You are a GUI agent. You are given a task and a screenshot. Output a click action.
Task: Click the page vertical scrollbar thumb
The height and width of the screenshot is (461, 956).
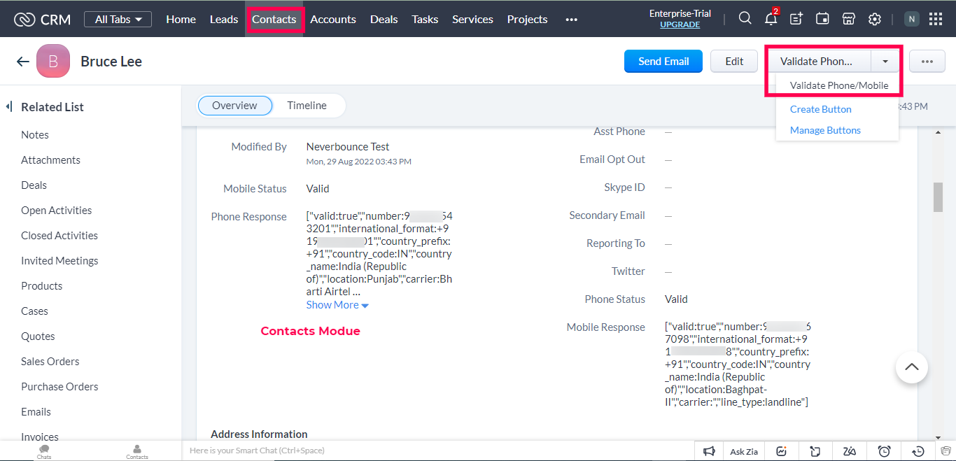[938, 197]
